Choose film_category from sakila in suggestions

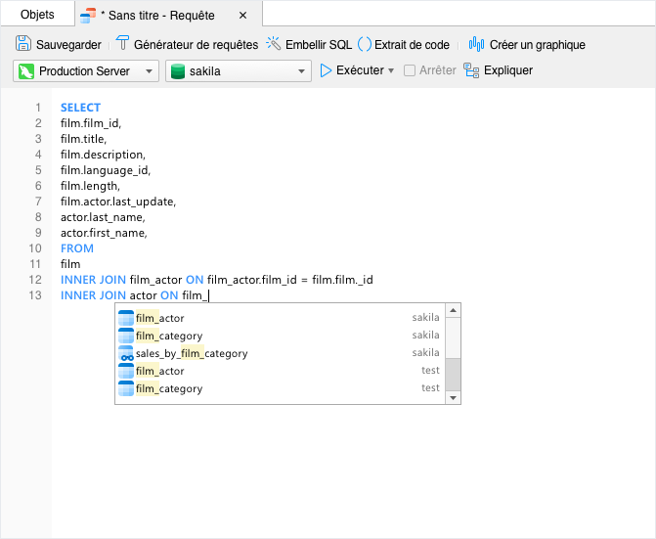280,336
